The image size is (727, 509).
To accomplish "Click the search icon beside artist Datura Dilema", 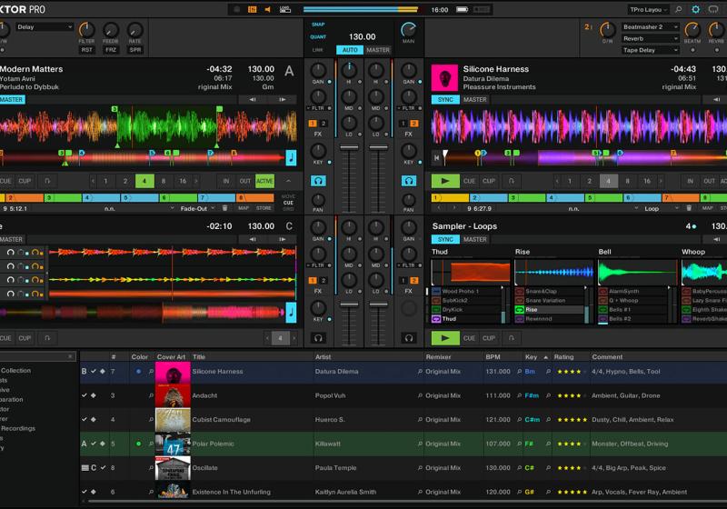I will [x=420, y=372].
